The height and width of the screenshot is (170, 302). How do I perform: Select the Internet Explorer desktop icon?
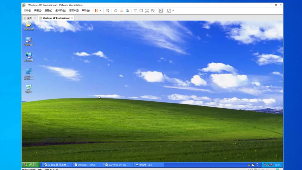pyautogui.click(x=29, y=74)
